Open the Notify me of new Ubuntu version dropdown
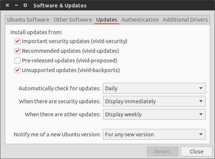The width and height of the screenshot is (215, 159). (x=154, y=134)
